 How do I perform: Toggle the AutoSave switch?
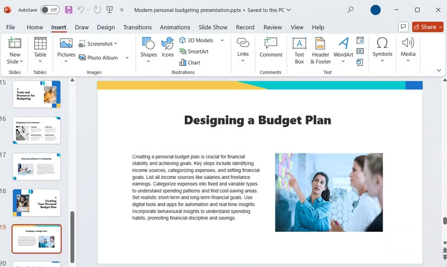pos(50,10)
